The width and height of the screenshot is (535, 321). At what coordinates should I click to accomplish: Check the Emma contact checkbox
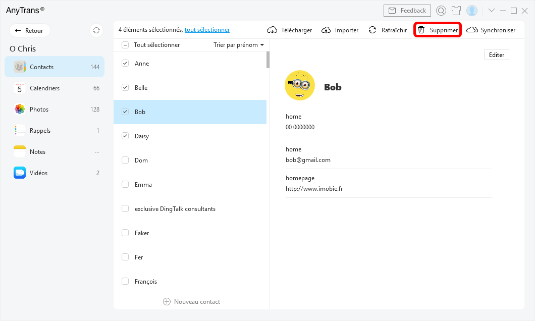point(125,184)
